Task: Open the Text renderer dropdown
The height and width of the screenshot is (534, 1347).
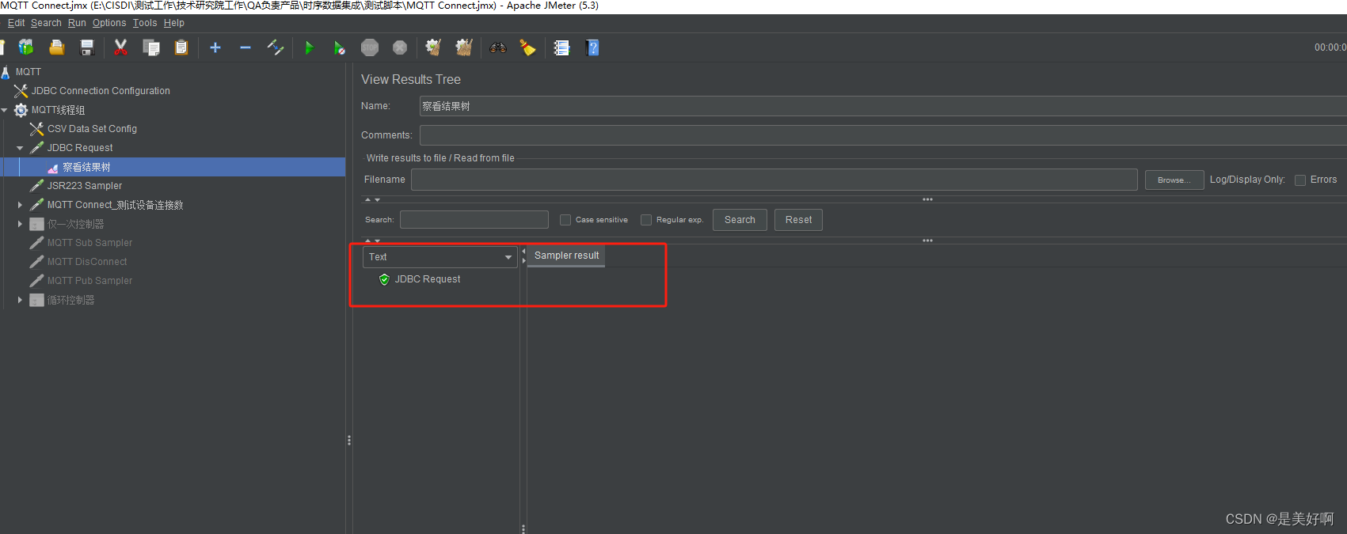Action: click(439, 257)
